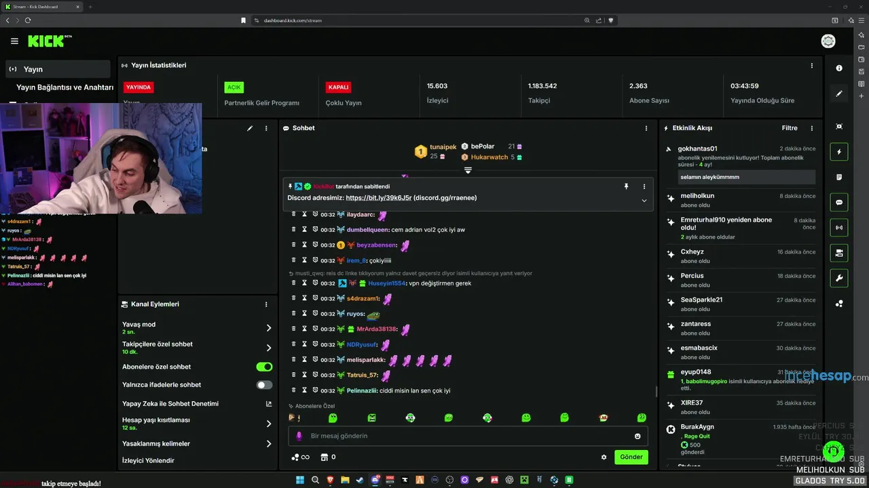Open gokhantas01's entry in the activity feed

[740, 163]
